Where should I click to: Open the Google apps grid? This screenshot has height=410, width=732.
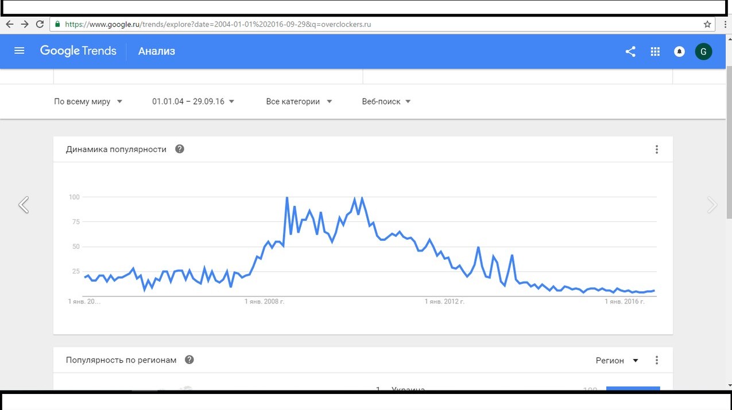655,52
